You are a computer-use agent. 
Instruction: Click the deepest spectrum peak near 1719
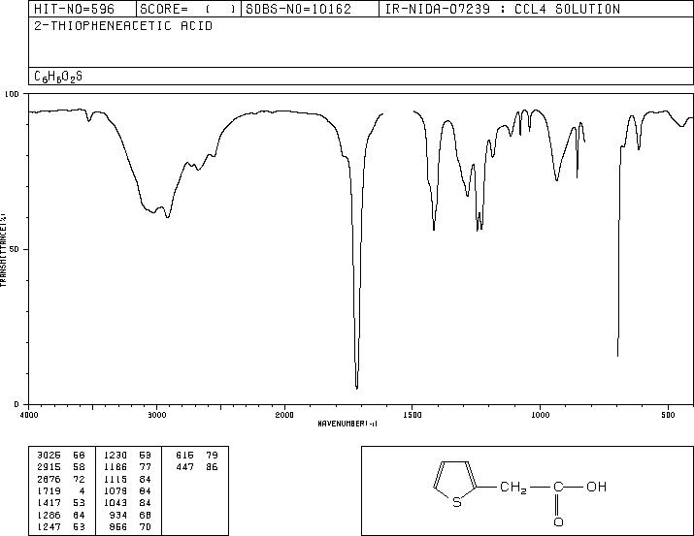[357, 387]
